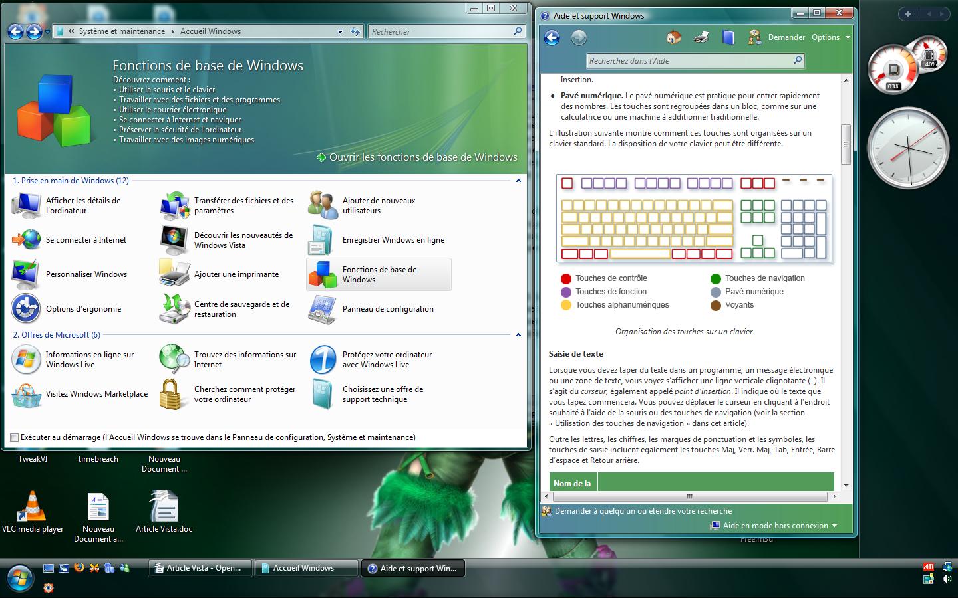This screenshot has width=958, height=598.
Task: Open Aide en mode hors connexion dropdown
Action: [x=773, y=526]
